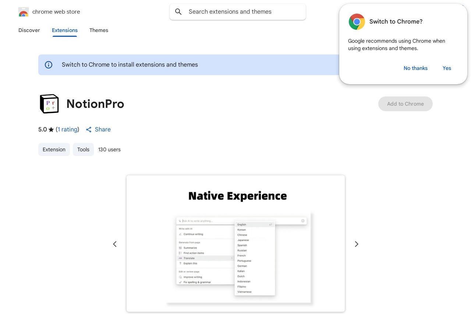
Task: Click Yes in the Switch to Chrome popup
Action: coord(447,68)
